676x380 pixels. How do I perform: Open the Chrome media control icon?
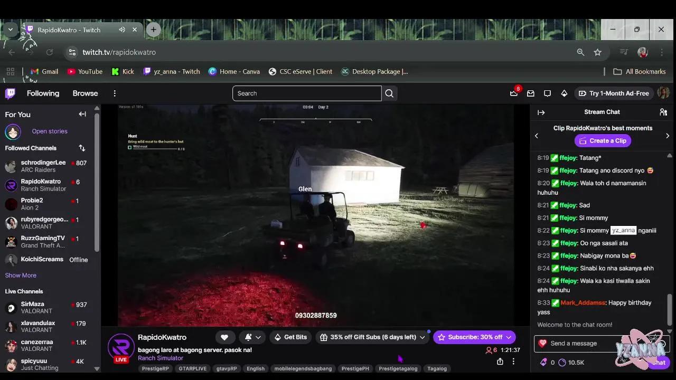(624, 52)
